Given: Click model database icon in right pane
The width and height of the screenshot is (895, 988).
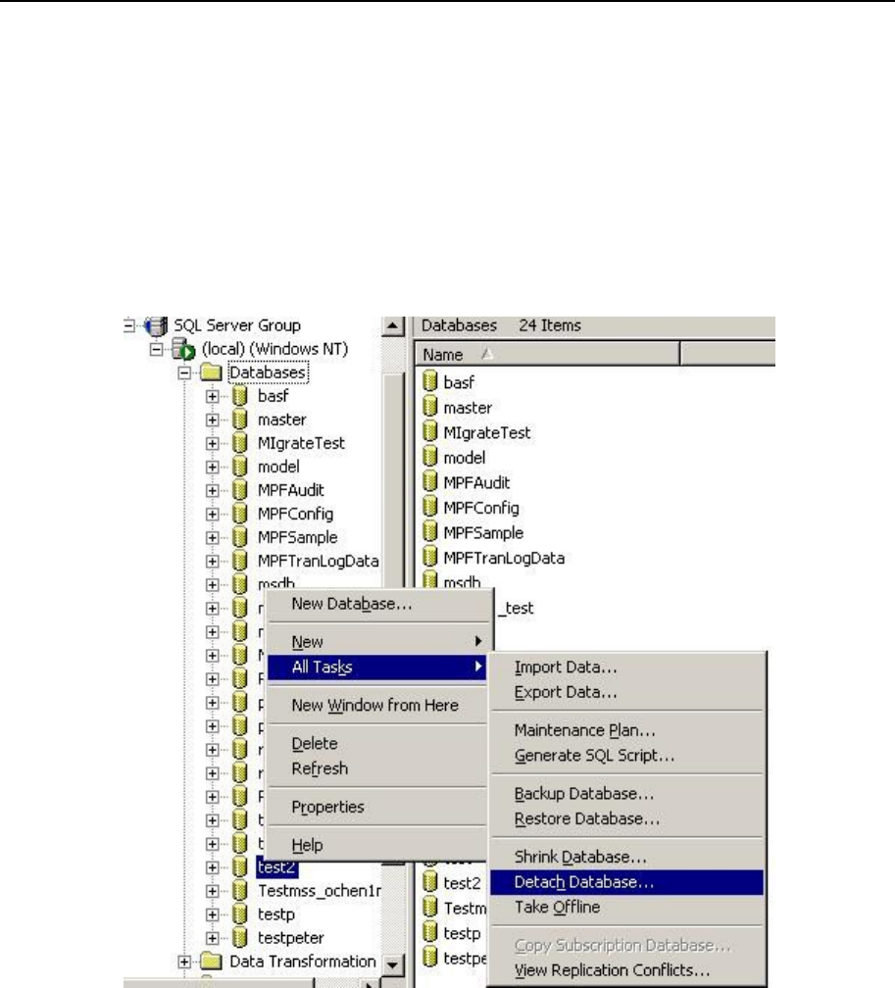Looking at the screenshot, I should pos(429,457).
